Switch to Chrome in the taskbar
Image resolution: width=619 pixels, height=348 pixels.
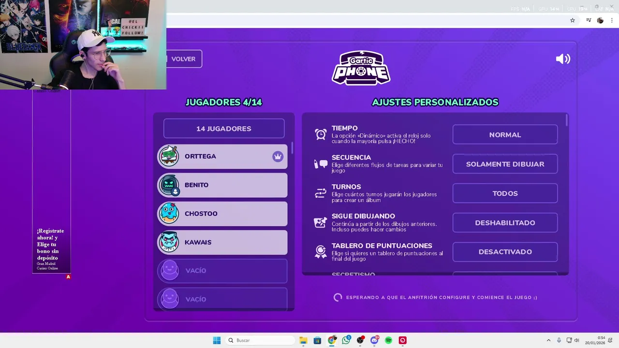(x=332, y=340)
